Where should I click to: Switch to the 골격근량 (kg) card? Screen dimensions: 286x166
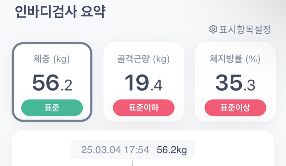(143, 82)
